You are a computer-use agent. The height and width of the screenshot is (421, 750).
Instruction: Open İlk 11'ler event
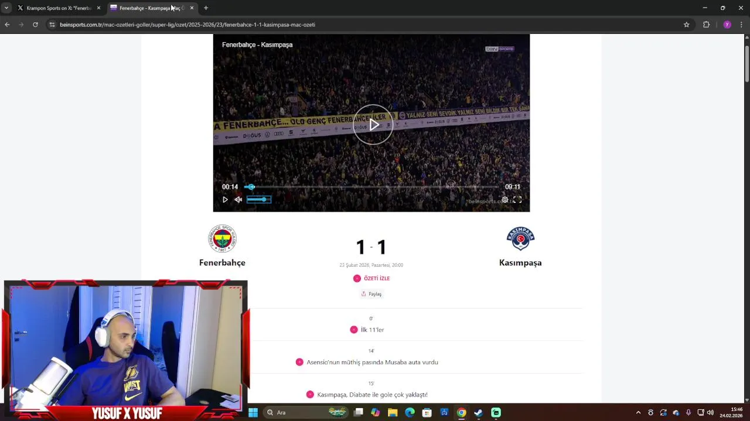372,330
